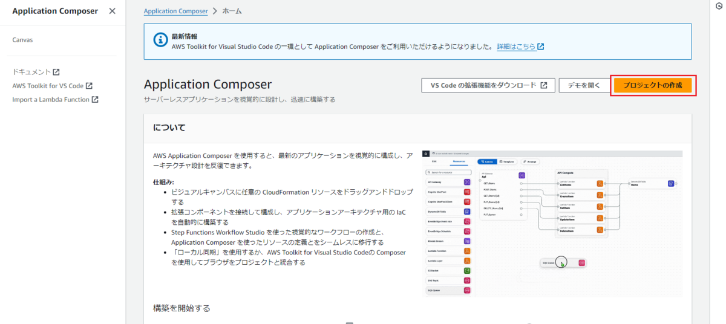
Task: Click the 構築を開始する heading
Action: tap(181, 308)
